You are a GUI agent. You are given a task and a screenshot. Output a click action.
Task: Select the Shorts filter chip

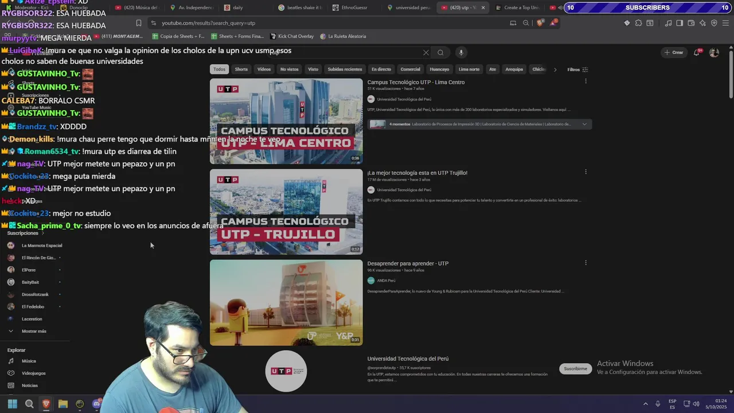click(x=241, y=69)
